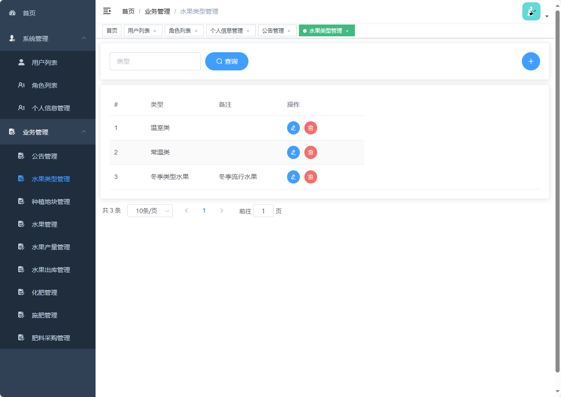
Task: Collapse the sidebar with the hamburger icon
Action: point(107,11)
